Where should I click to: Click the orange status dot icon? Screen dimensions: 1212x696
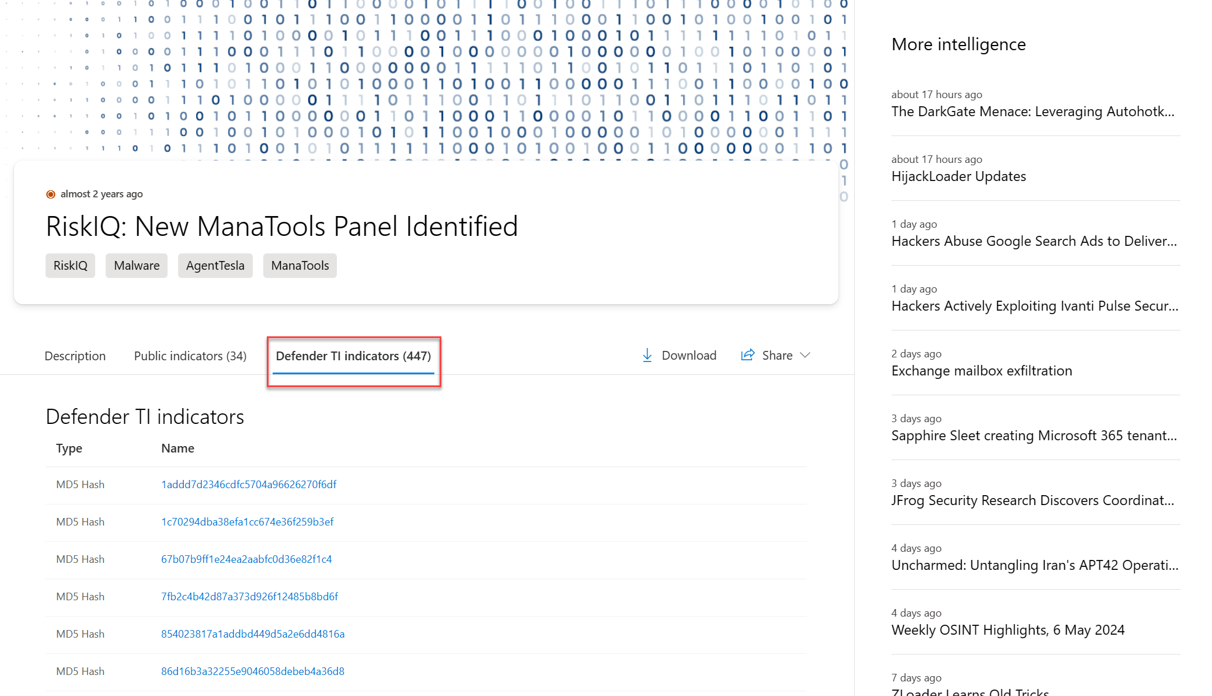(51, 194)
